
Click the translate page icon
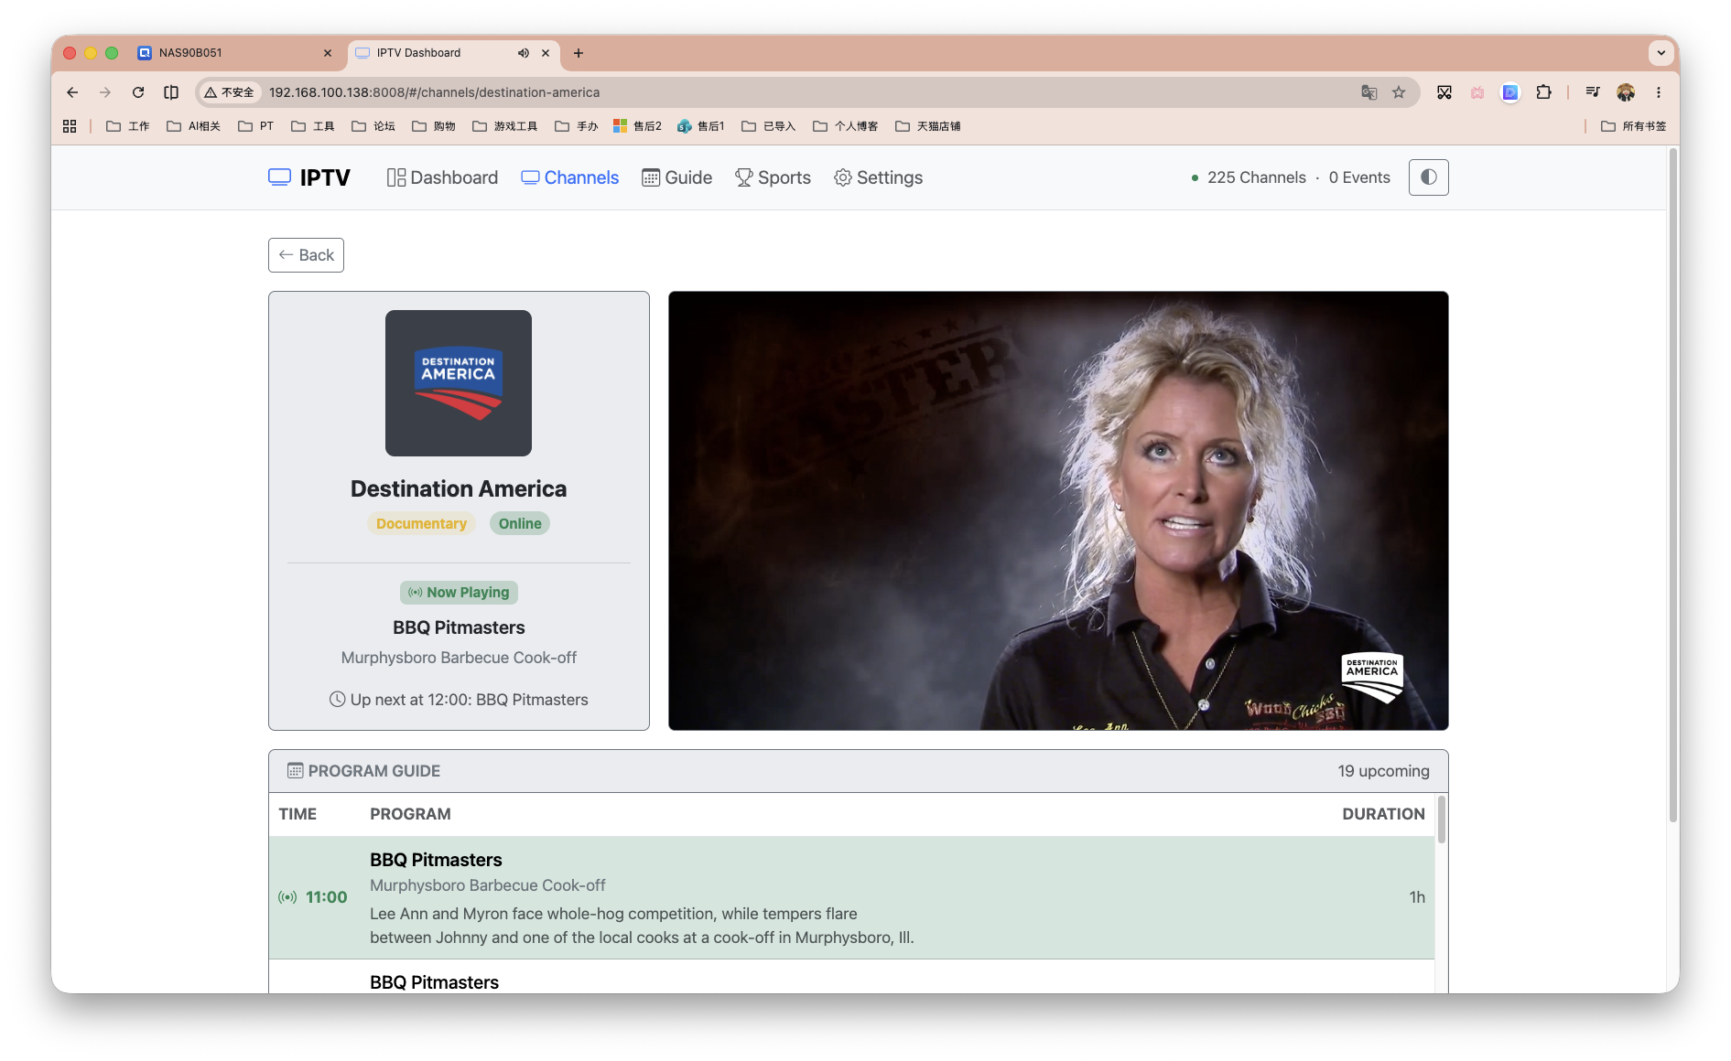(1369, 92)
